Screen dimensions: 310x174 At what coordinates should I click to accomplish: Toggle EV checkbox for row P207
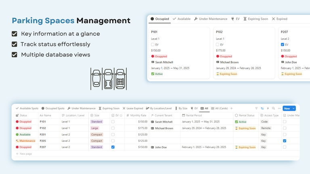coord(113,147)
